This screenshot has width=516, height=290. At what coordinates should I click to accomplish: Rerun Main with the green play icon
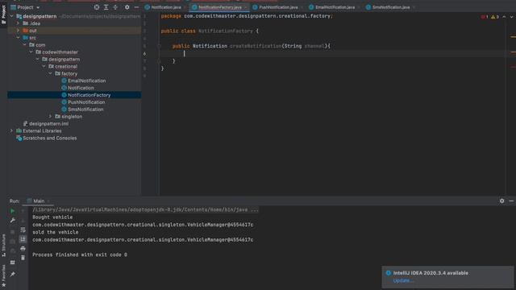pos(13,211)
